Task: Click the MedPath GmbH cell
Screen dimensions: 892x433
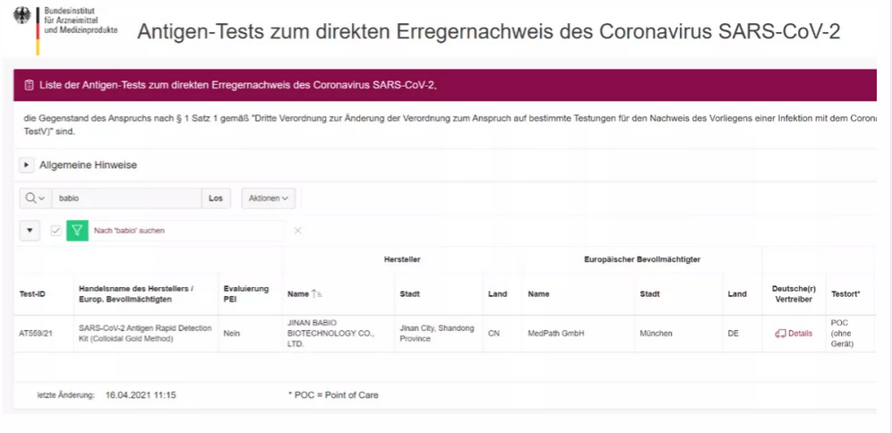Action: point(555,334)
